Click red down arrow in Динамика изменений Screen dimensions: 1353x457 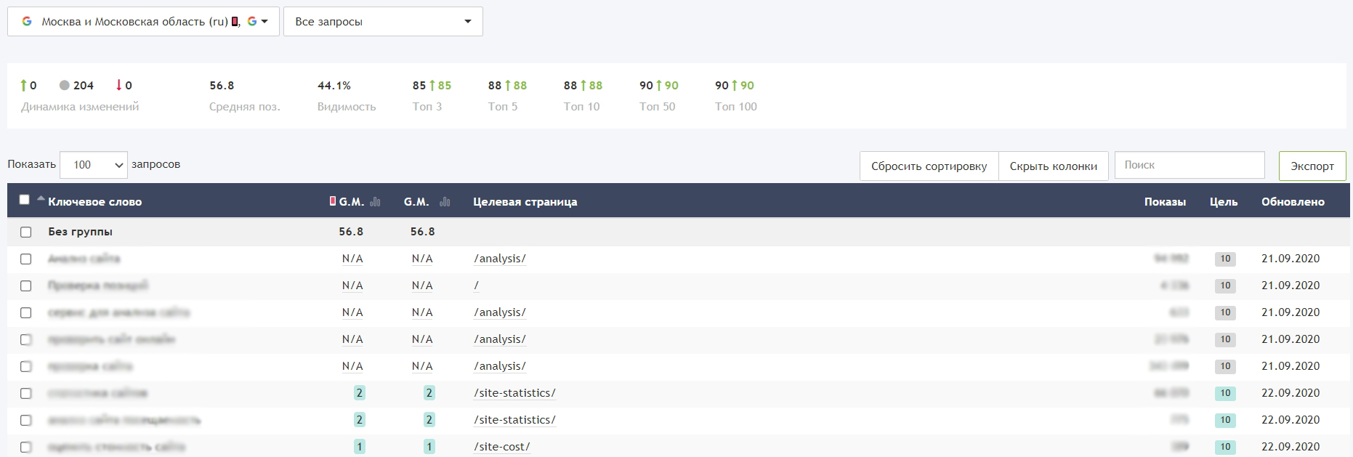click(x=119, y=86)
